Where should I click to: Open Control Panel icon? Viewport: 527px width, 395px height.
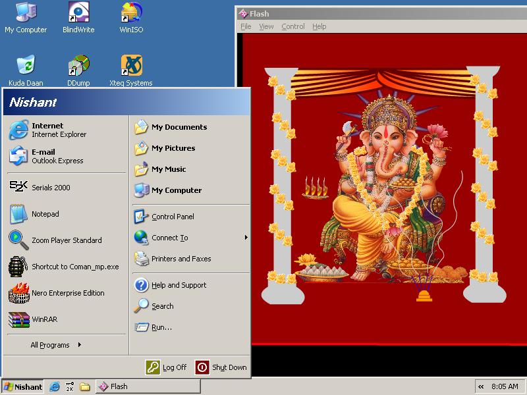[x=141, y=217]
